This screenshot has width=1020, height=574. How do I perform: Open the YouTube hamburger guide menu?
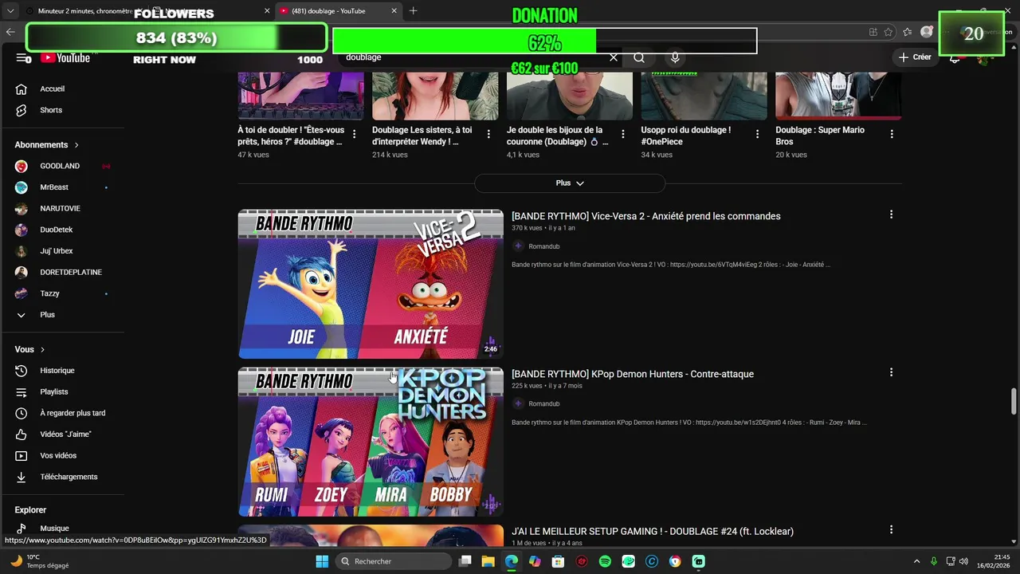[x=22, y=57]
